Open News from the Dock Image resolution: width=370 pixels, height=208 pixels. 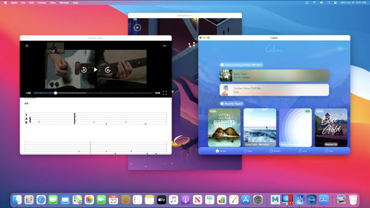coord(198,200)
